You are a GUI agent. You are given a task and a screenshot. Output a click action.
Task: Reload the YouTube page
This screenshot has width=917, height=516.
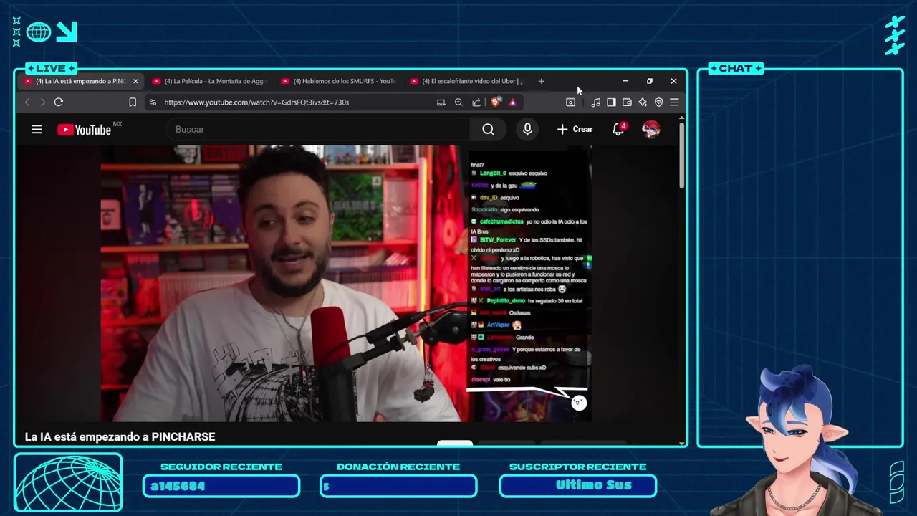(x=59, y=102)
